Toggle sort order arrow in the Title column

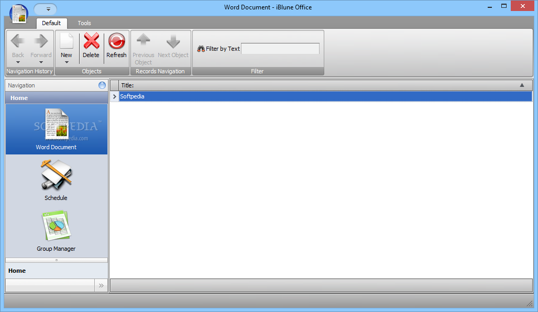[x=522, y=85]
